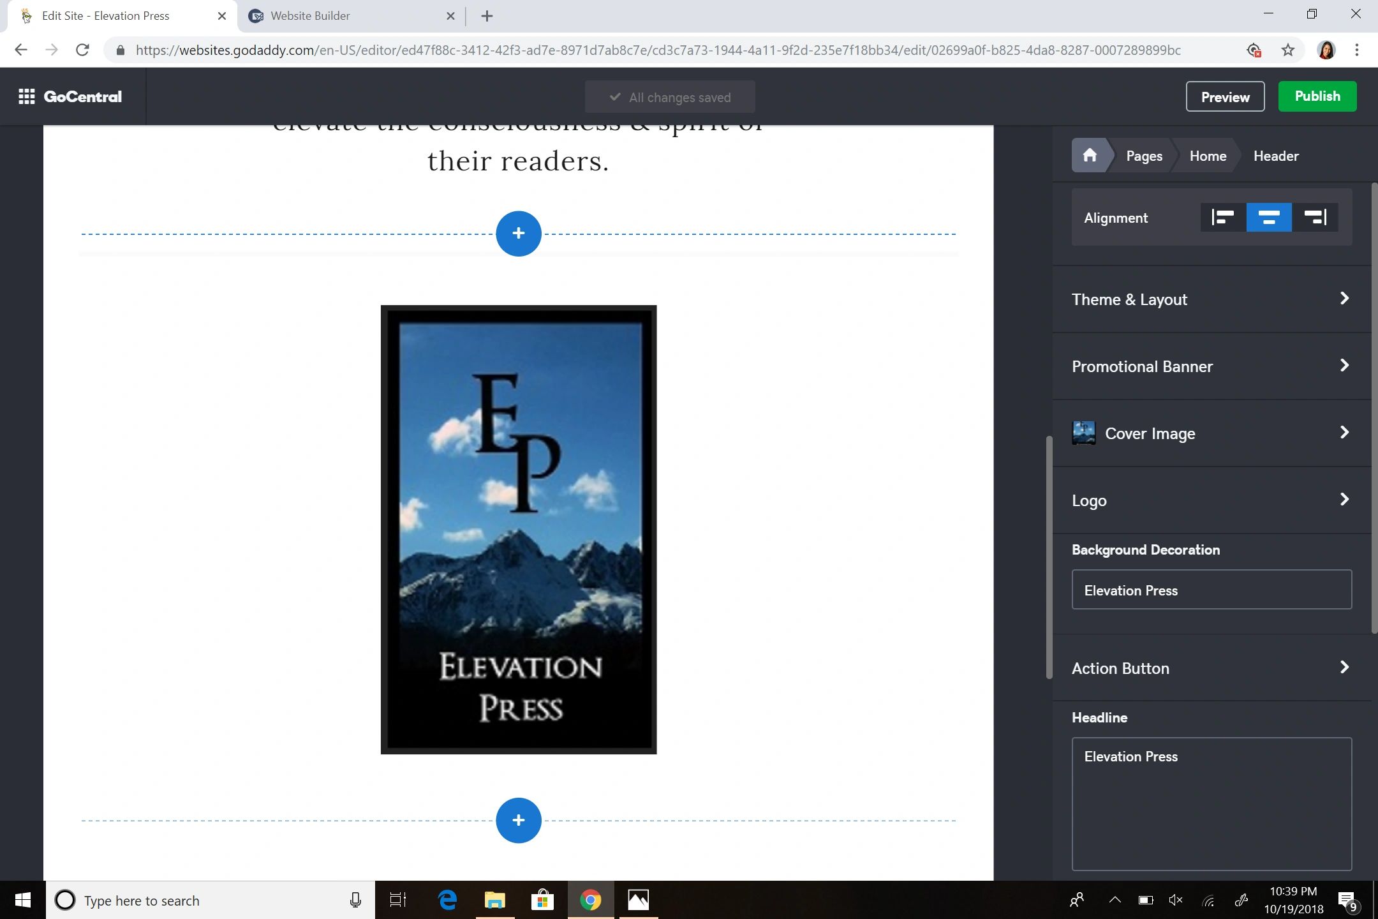1378x919 pixels.
Task: Set header alignment to center
Action: [1268, 218]
